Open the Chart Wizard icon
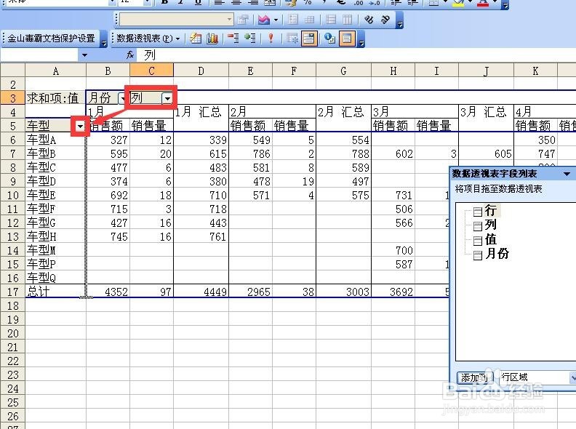Image resolution: width=576 pixels, height=429 pixels. [212, 39]
